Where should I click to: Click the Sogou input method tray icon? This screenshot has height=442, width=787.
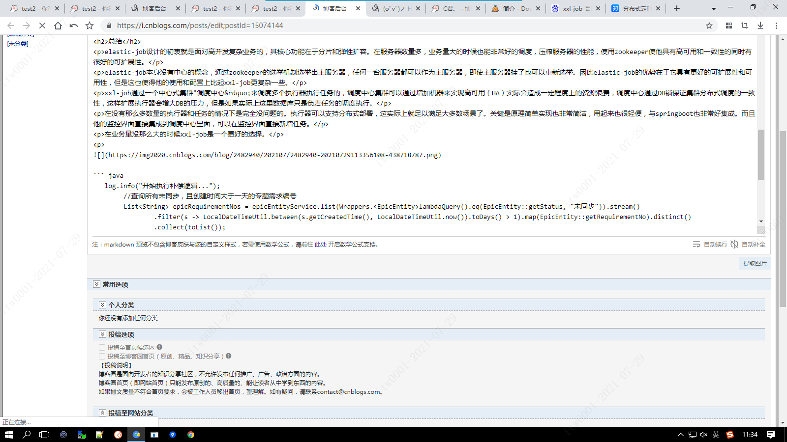(x=730, y=435)
